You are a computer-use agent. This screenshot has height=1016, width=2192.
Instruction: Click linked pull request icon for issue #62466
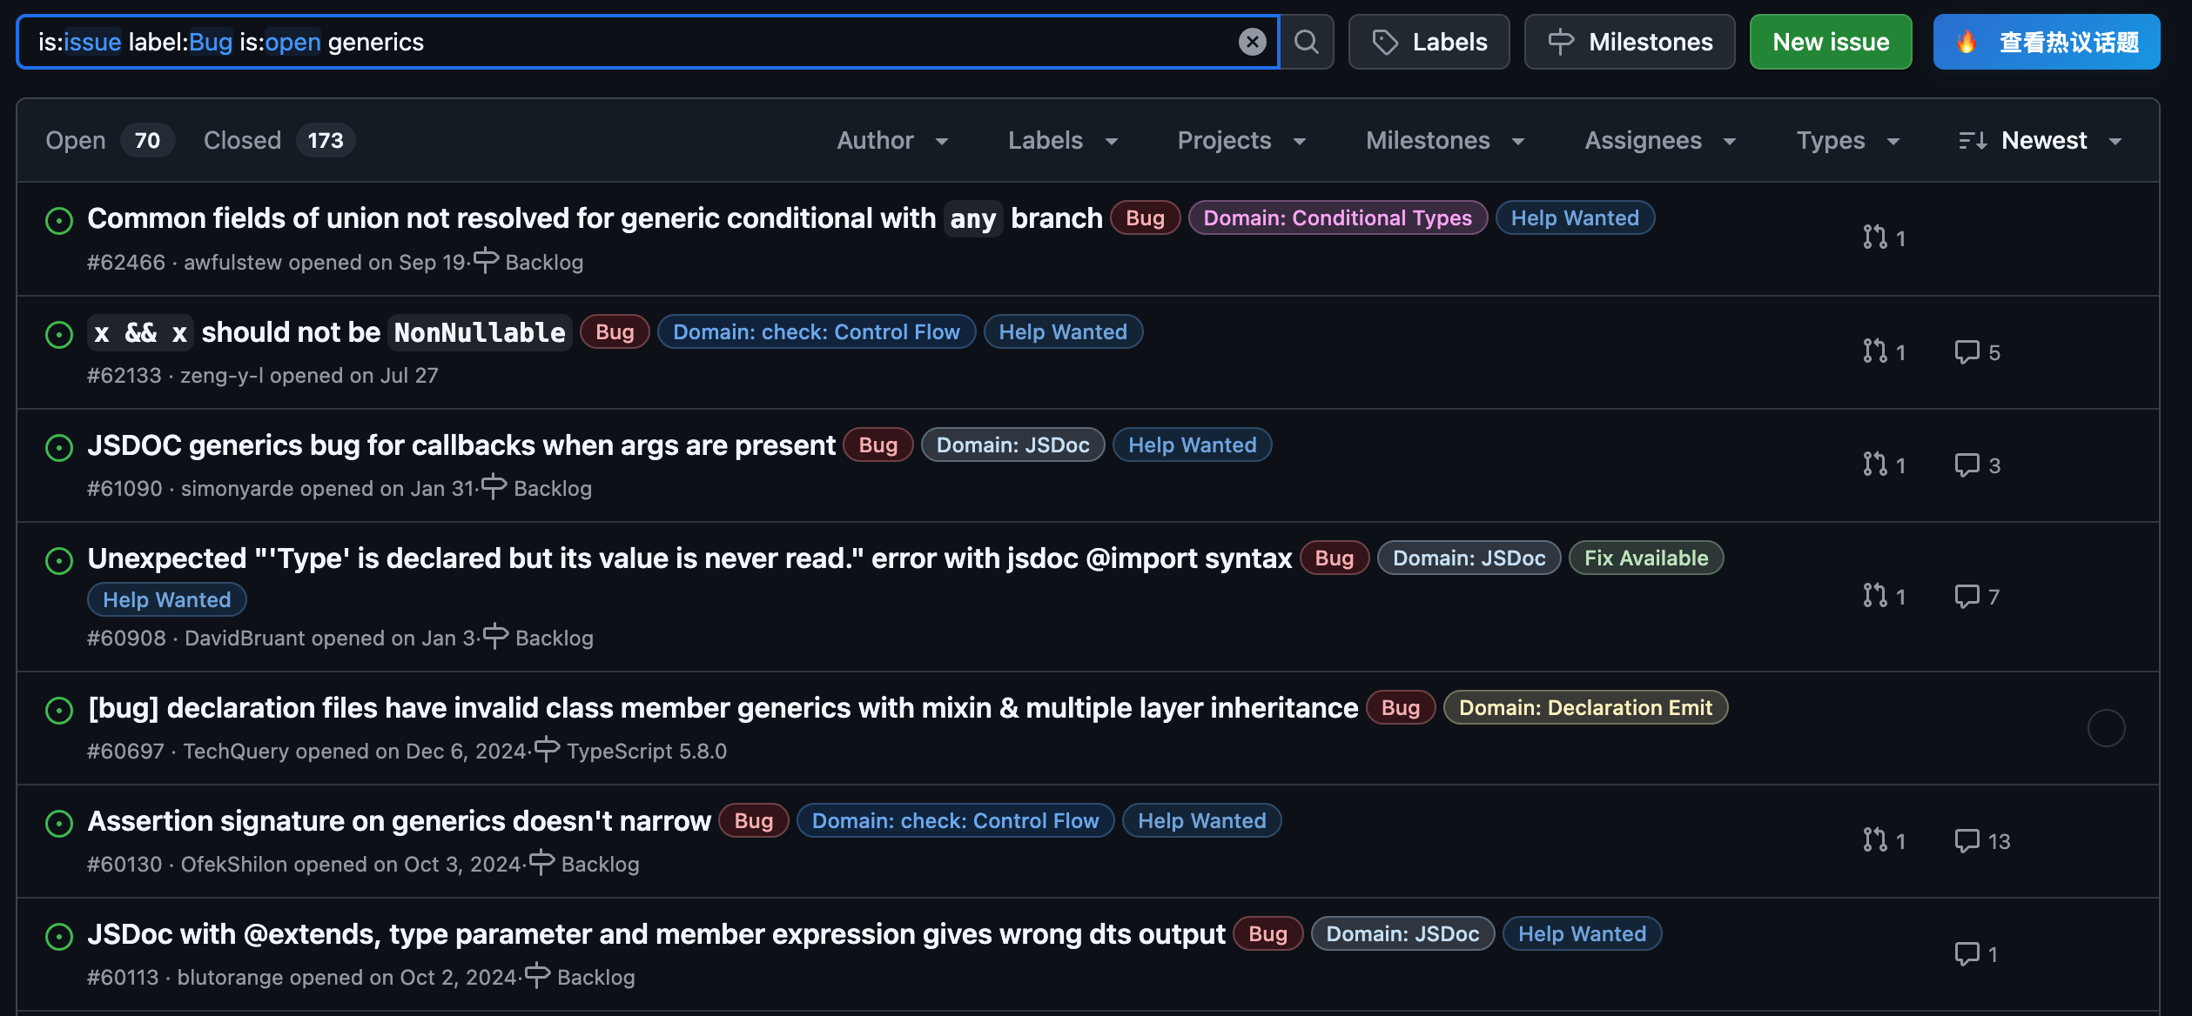coord(1875,237)
